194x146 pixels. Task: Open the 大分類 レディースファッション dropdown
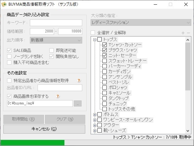141,22
